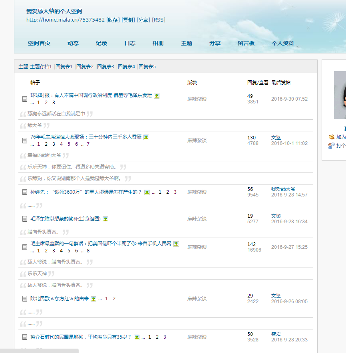
Task: Click image icon after 毛主席最幽默的一句醉话 title
Action: (176, 244)
